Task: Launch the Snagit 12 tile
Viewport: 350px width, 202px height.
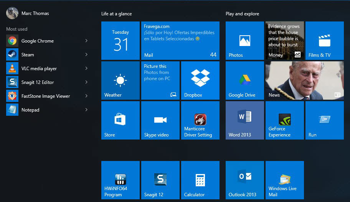Action: click(x=160, y=180)
